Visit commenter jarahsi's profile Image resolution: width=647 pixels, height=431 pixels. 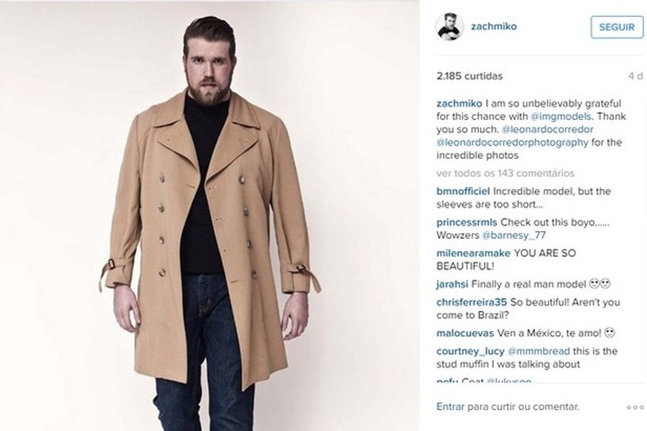coord(451,284)
